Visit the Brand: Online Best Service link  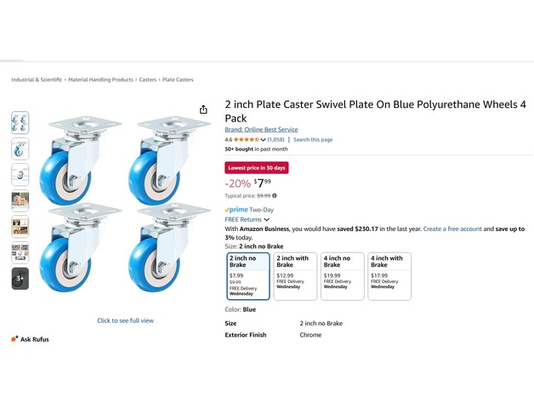[261, 129]
